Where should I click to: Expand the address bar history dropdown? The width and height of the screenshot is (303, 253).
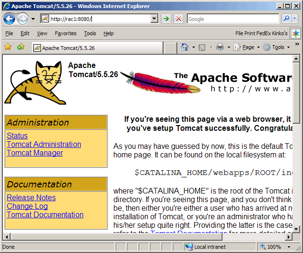coord(154,19)
